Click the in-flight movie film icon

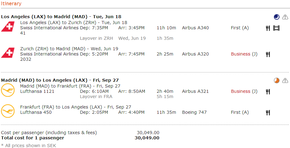tap(276, 28)
